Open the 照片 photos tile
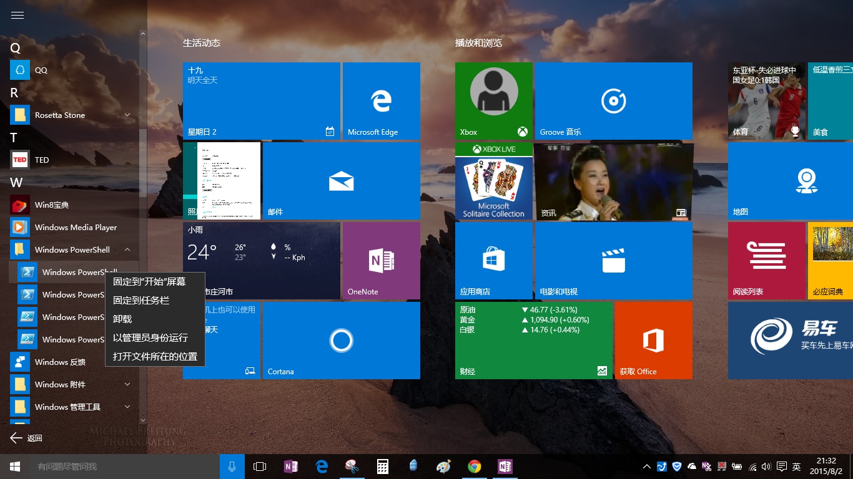 tap(222, 181)
